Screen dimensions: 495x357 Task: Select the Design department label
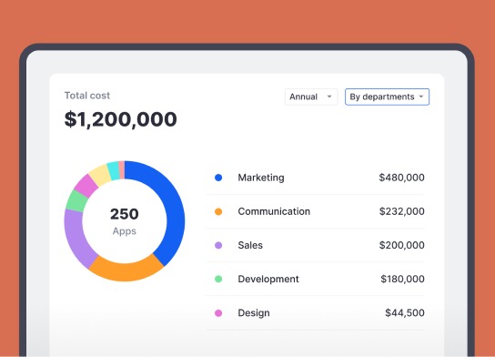[x=254, y=313]
